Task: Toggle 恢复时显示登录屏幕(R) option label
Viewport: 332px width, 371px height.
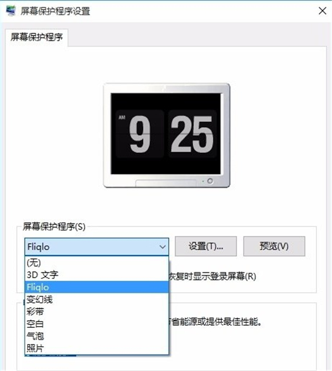Action: point(212,276)
